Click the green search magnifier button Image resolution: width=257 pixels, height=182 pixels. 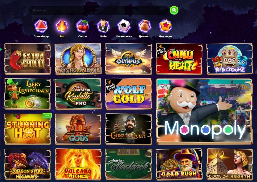174,10
